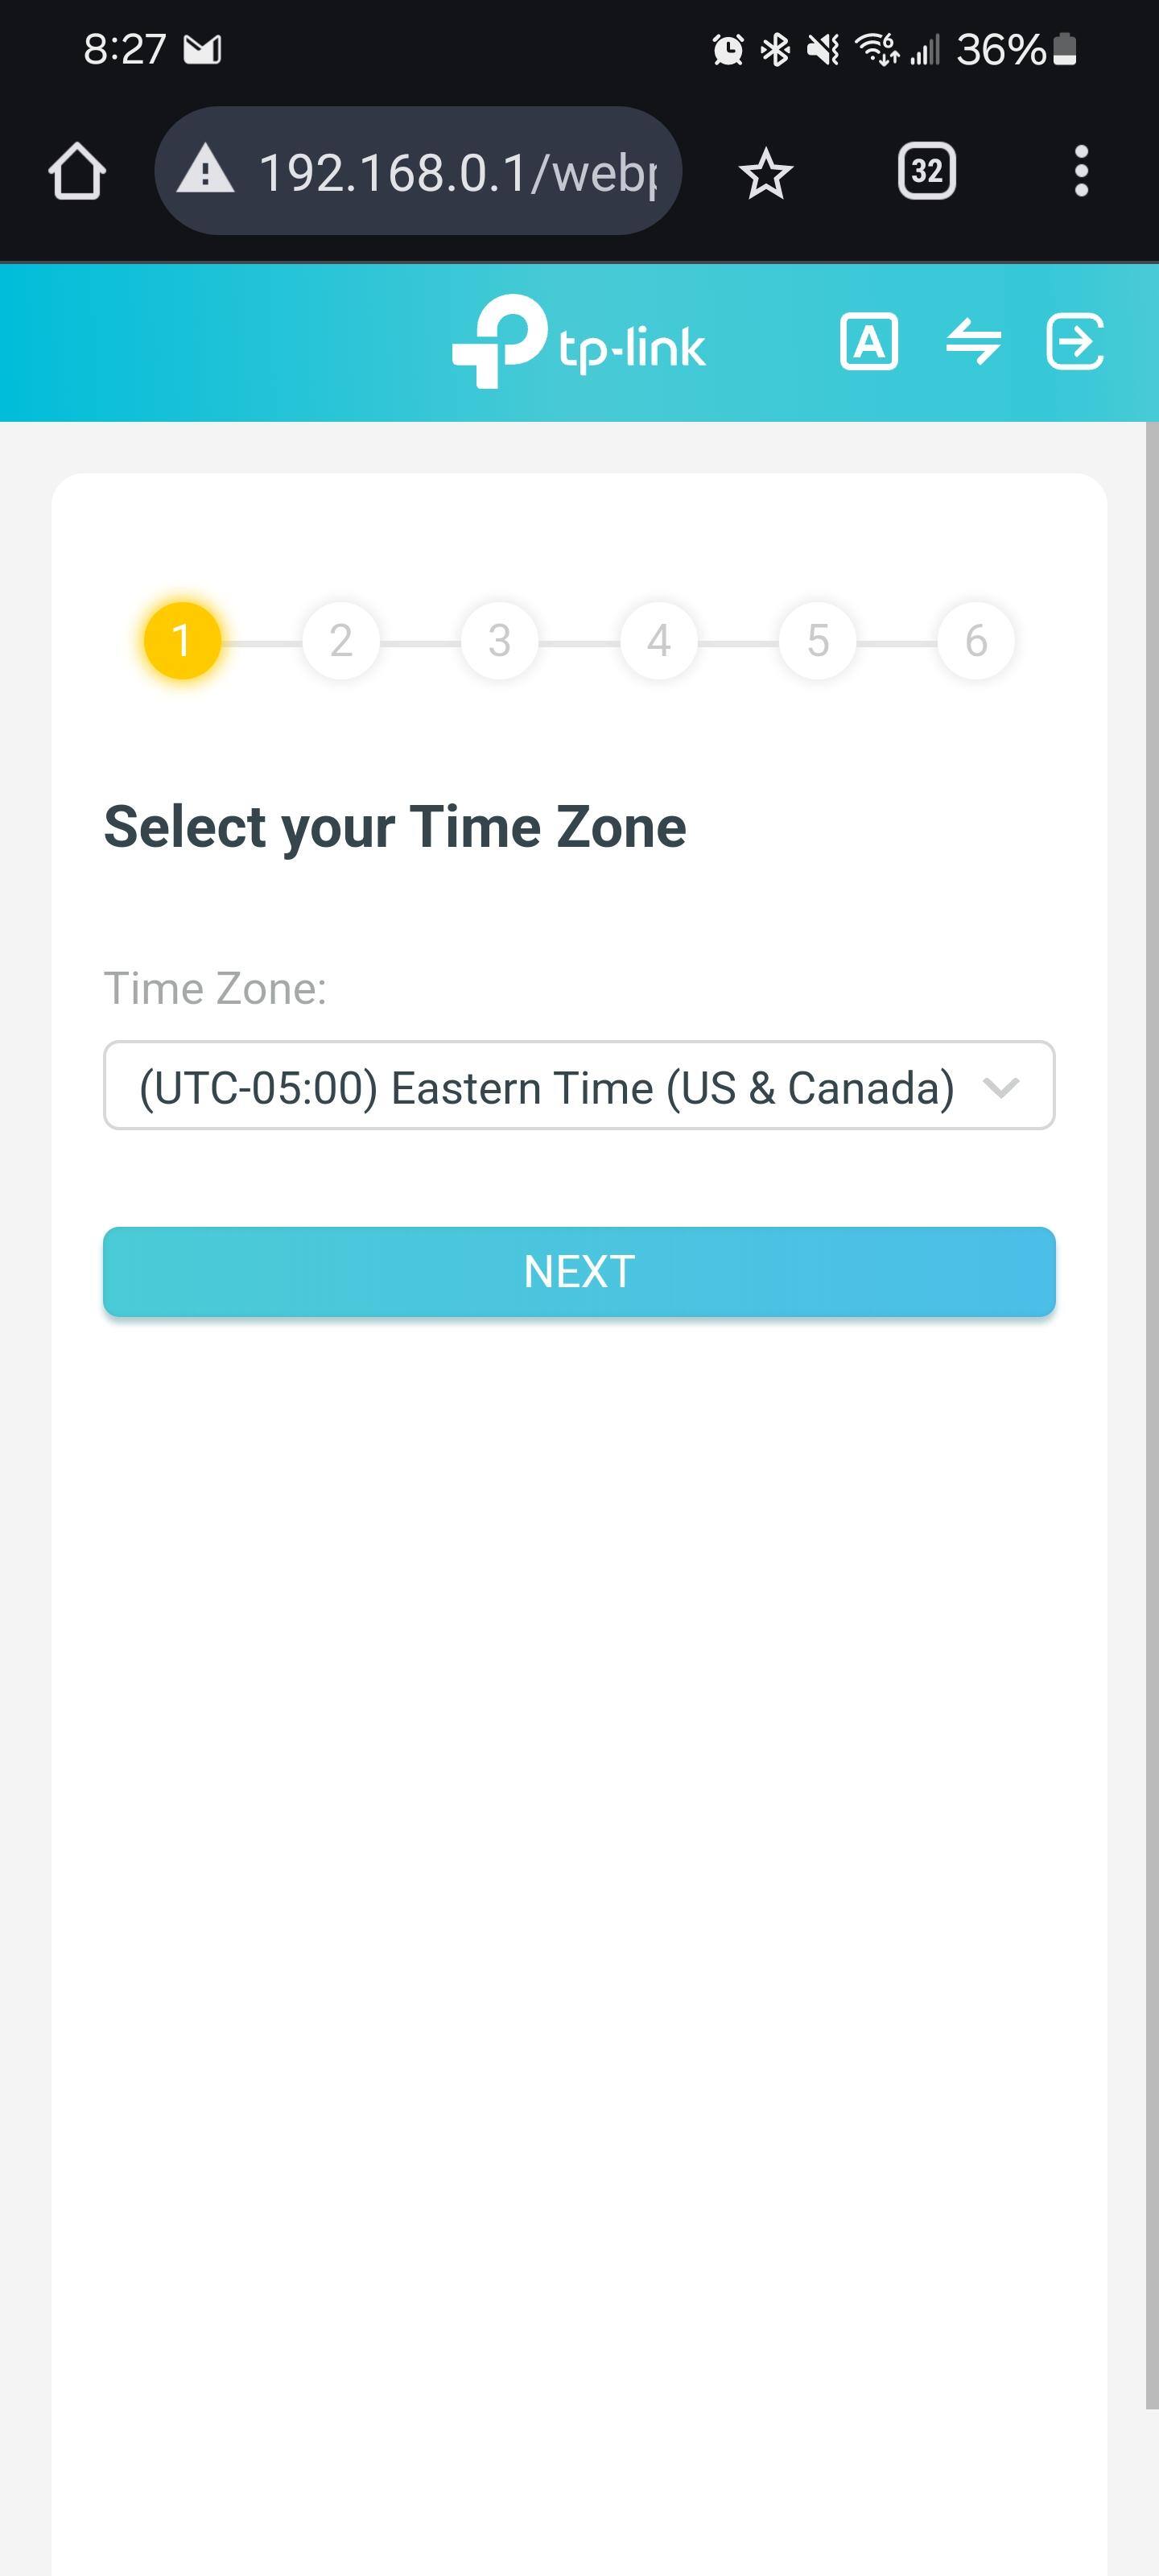Viewport: 1159px width, 2576px height.
Task: Open the Time Zone dropdown
Action: click(x=546, y=1086)
